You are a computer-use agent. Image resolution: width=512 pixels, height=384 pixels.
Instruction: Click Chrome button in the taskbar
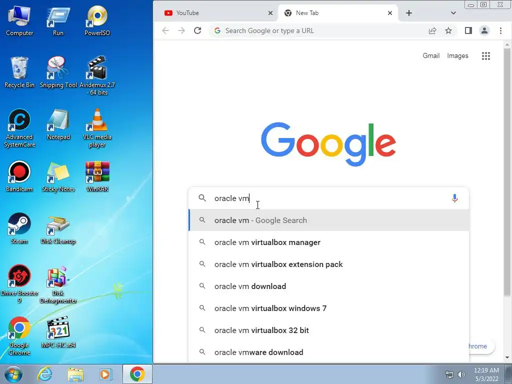tap(137, 374)
